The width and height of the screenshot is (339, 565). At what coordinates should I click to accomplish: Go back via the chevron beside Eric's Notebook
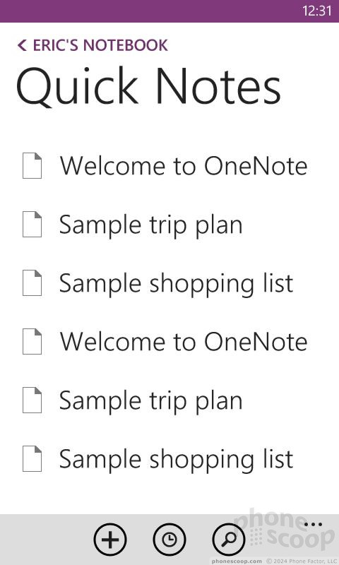tap(22, 45)
